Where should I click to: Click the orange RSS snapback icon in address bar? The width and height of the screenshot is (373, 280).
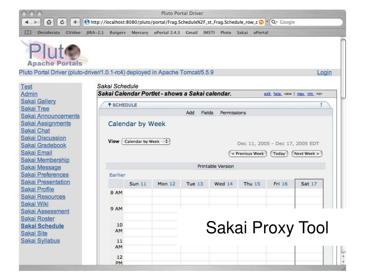click(261, 22)
